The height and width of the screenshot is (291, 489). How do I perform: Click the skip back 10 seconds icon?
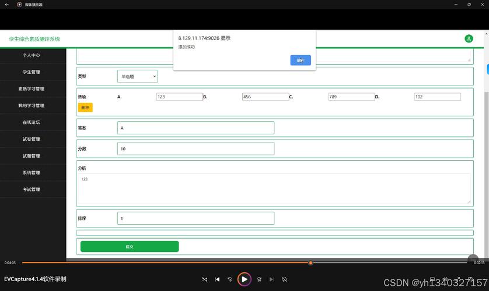coord(230,279)
